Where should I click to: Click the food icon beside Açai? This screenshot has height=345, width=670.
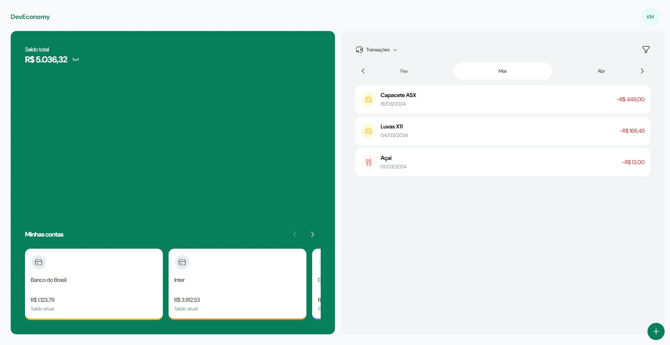[368, 162]
